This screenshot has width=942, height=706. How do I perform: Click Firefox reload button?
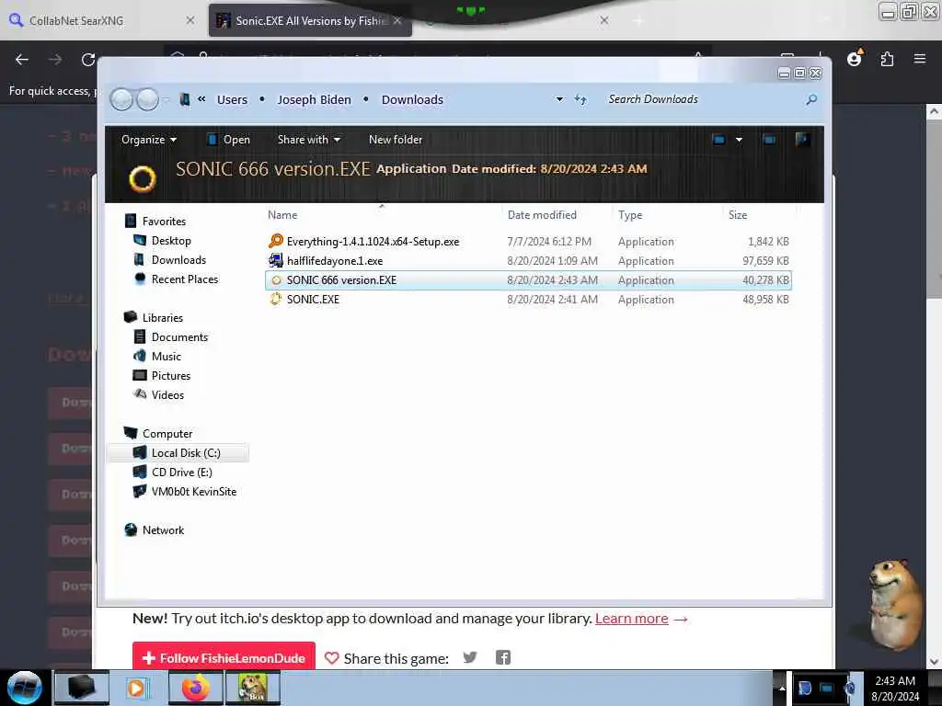pyautogui.click(x=88, y=60)
